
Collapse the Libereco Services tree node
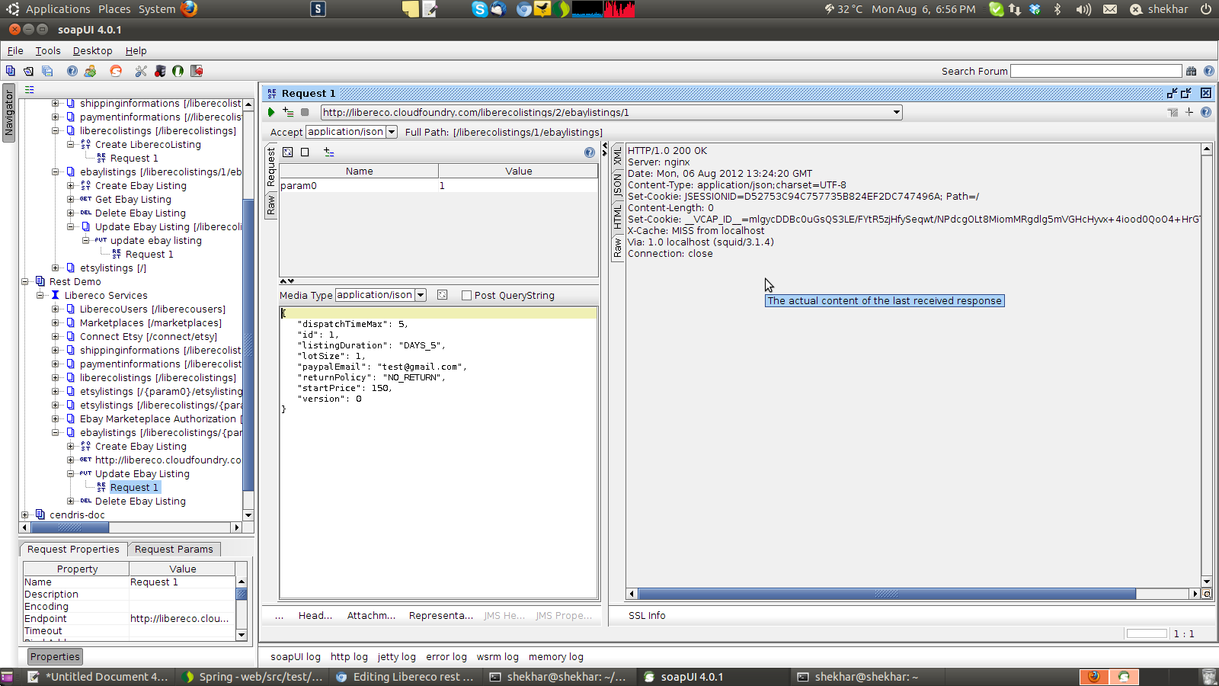[x=40, y=296]
